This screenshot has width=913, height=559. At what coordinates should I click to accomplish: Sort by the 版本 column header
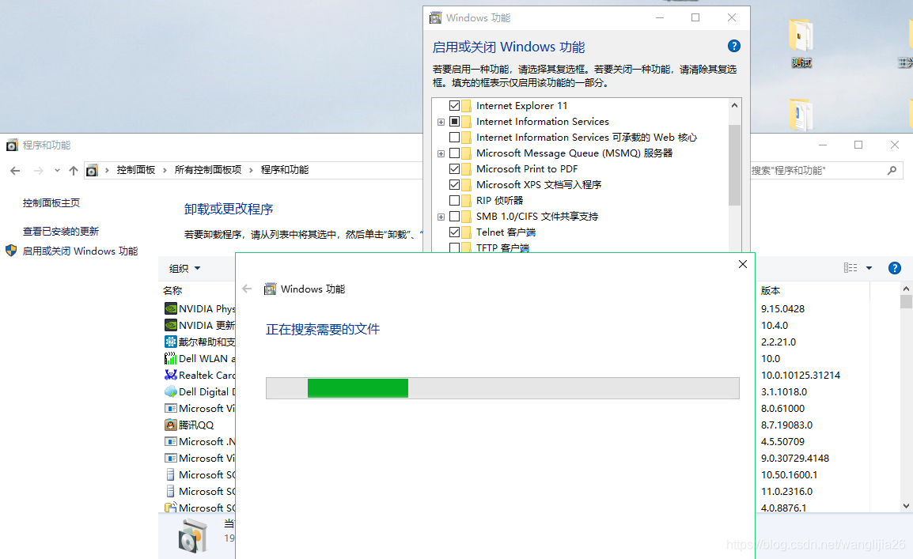click(x=771, y=290)
